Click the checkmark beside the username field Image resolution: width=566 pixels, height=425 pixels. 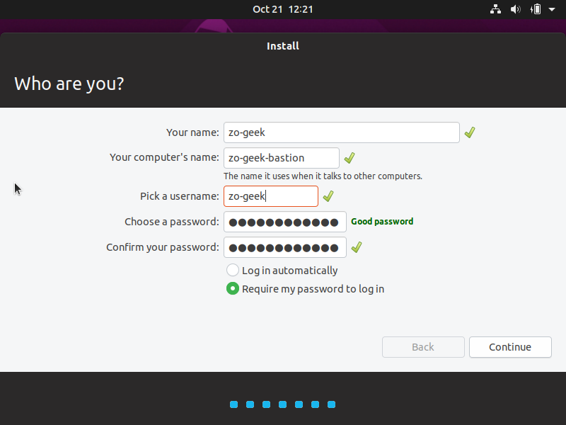[x=328, y=196]
